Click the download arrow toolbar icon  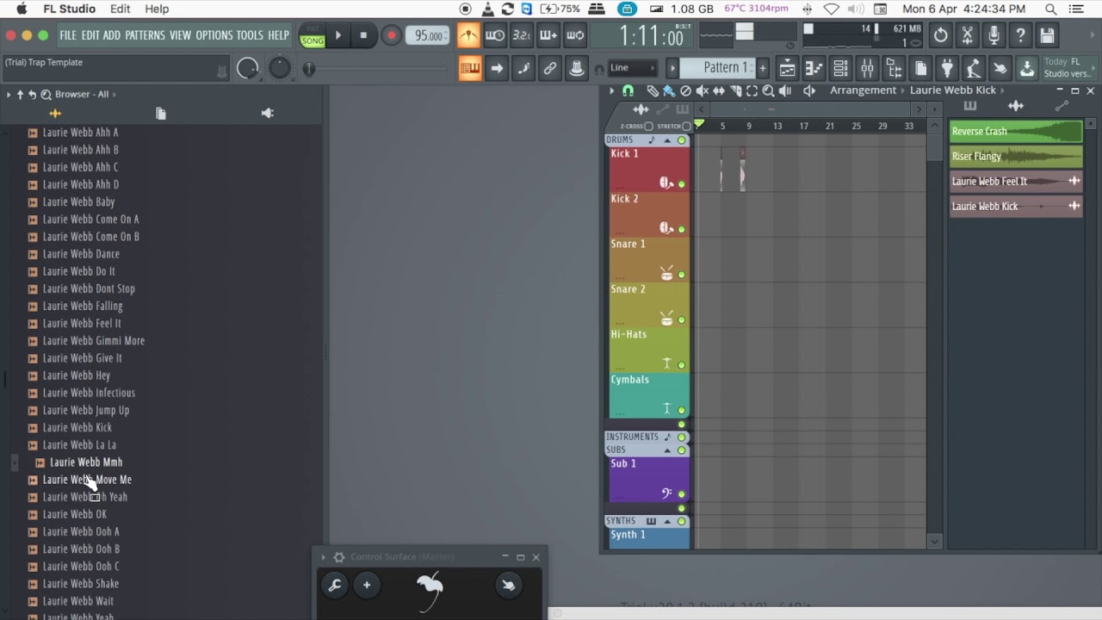click(1027, 68)
